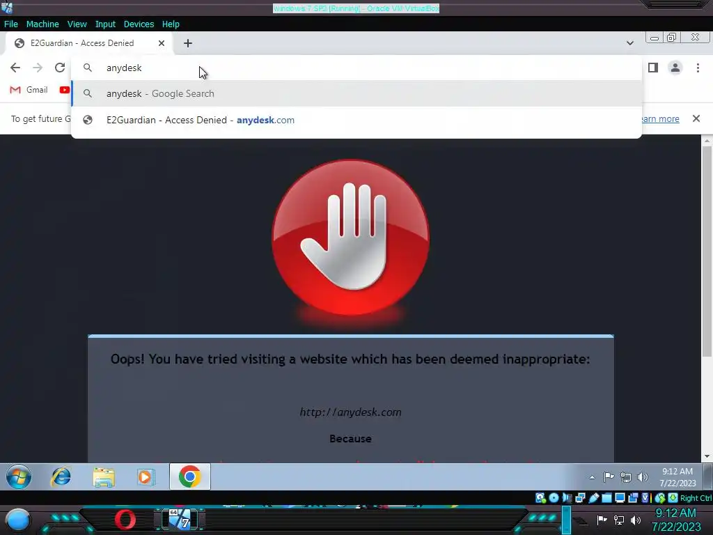The image size is (713, 535).
Task: Click Chrome's back navigation arrow
Action: [x=15, y=68]
